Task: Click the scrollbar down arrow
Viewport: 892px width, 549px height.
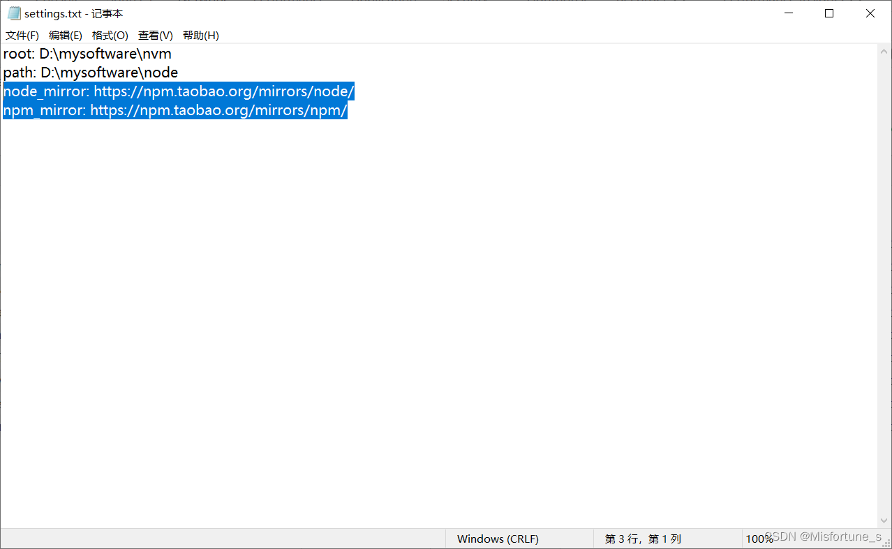Action: click(x=884, y=520)
